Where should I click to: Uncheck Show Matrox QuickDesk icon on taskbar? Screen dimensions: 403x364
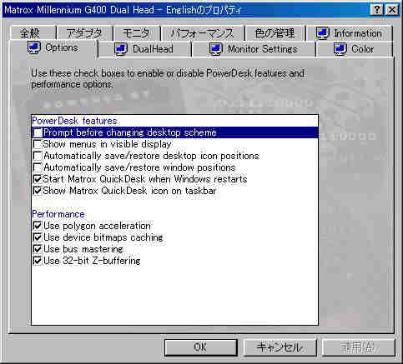[x=38, y=191]
